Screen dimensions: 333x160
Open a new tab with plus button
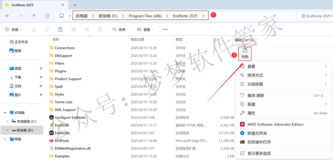point(75,5)
